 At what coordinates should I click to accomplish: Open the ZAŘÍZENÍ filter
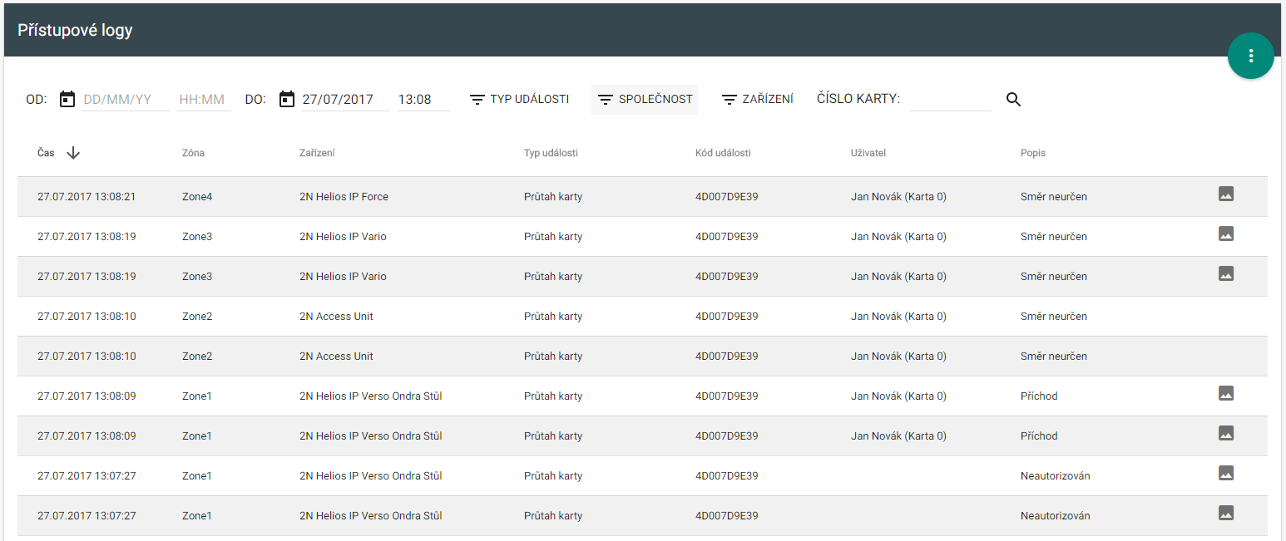coord(757,100)
